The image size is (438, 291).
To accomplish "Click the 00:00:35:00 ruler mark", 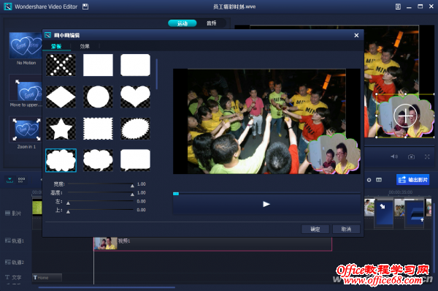I will coord(400,192).
